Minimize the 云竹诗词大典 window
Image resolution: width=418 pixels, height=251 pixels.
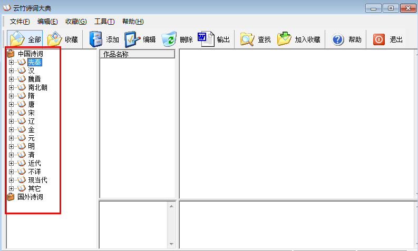pyautogui.click(x=373, y=8)
